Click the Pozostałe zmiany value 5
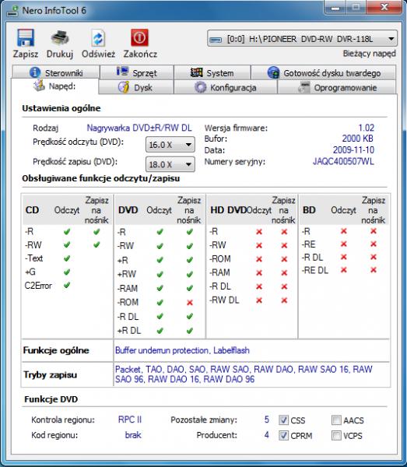Viewport: 407px width, 467px height. tap(266, 420)
